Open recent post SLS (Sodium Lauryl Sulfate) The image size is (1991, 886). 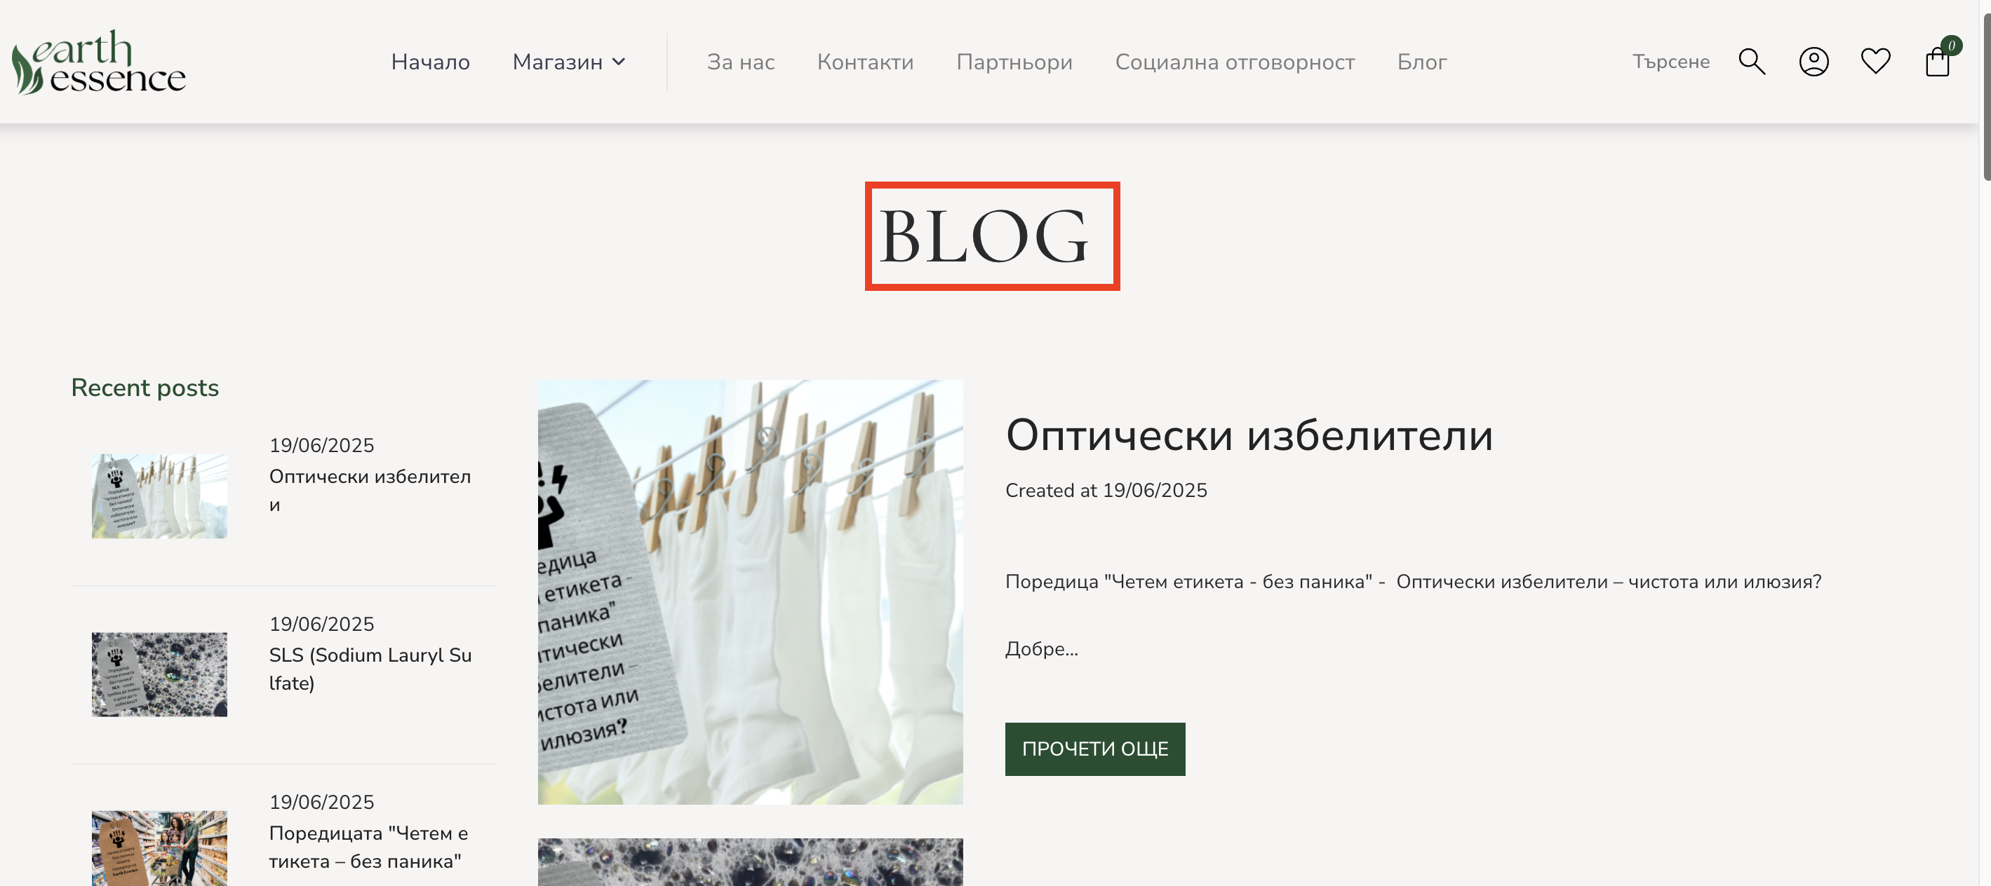pyautogui.click(x=370, y=669)
